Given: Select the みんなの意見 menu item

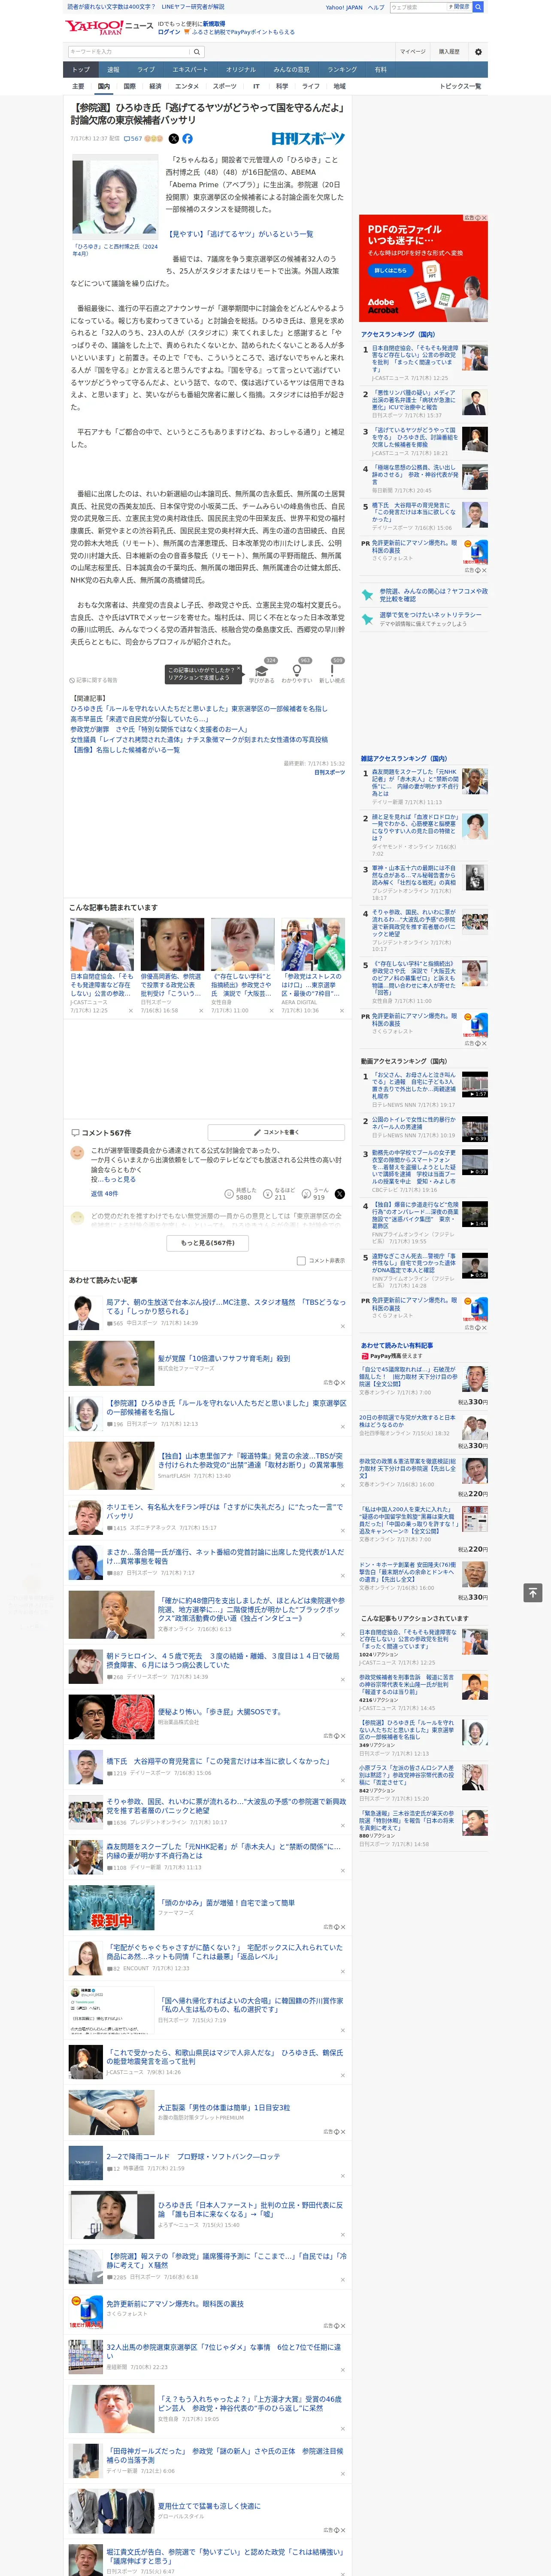Looking at the screenshot, I should pos(292,70).
